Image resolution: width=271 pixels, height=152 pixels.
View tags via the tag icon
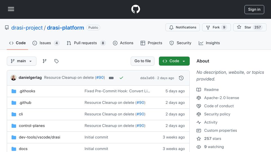(56, 61)
